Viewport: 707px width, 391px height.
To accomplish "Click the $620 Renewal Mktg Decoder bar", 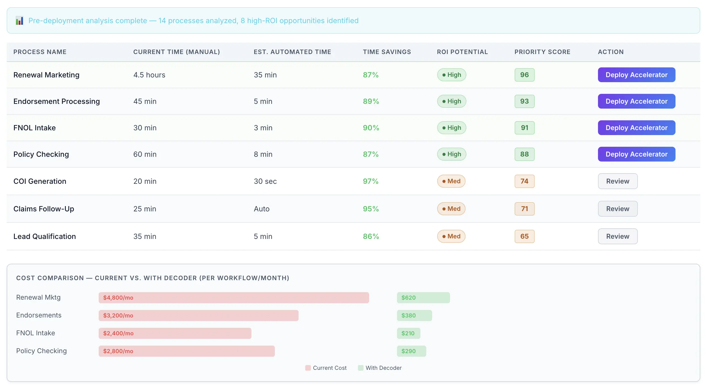I will click(423, 298).
